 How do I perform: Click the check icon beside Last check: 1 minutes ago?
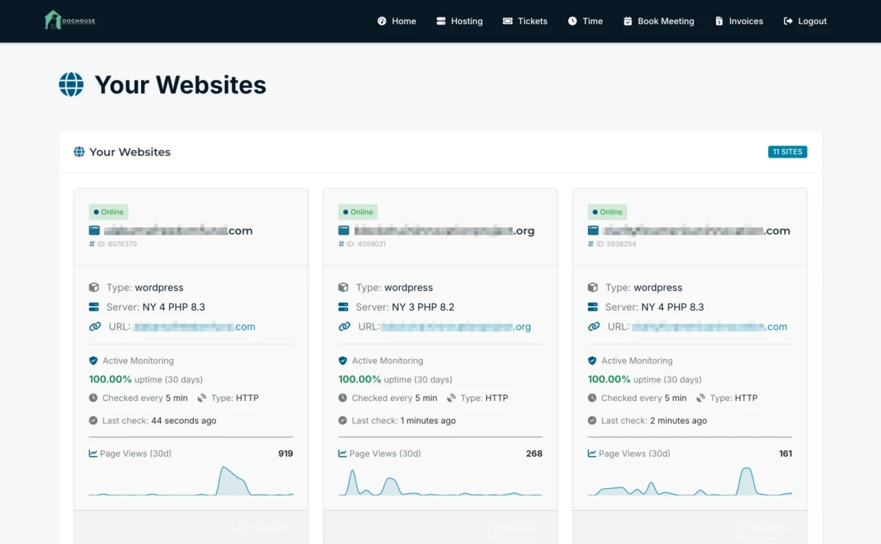pos(343,421)
